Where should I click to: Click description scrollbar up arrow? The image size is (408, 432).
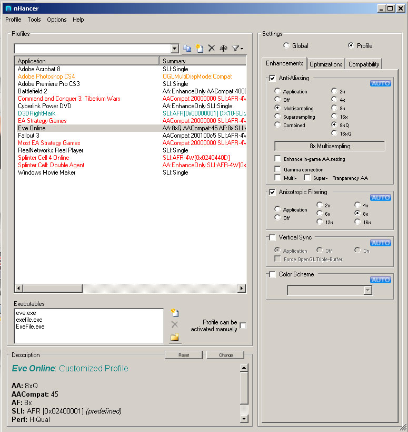(x=244, y=368)
